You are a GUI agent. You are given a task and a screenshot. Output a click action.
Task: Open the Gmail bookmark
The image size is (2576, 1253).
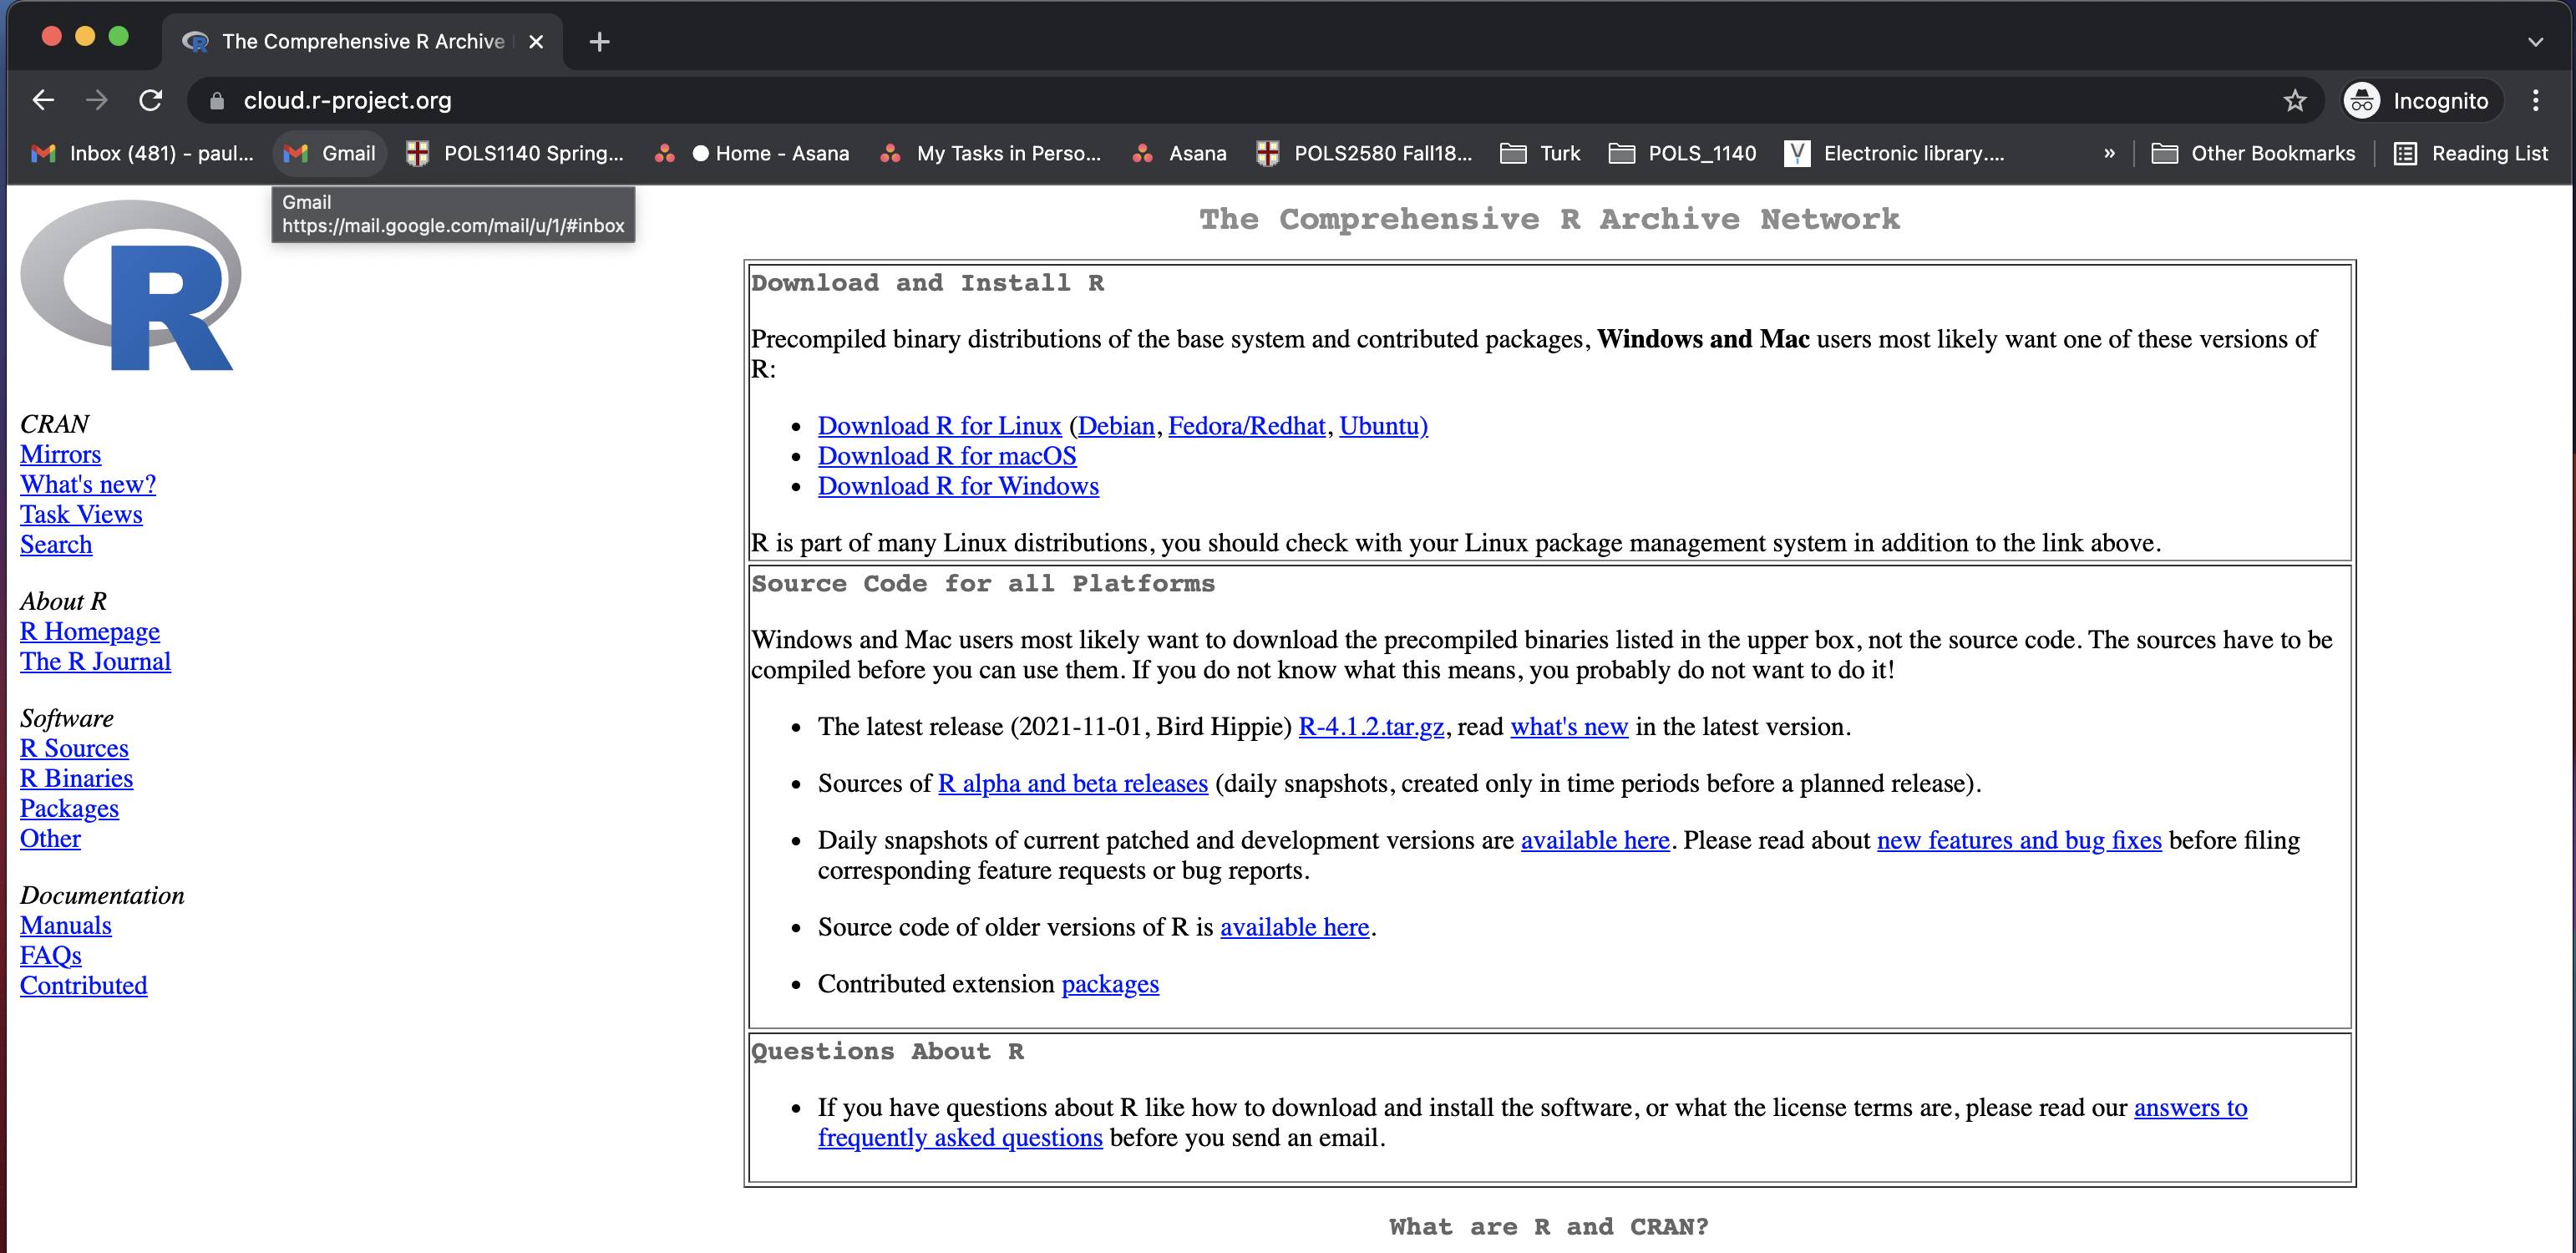click(x=331, y=153)
